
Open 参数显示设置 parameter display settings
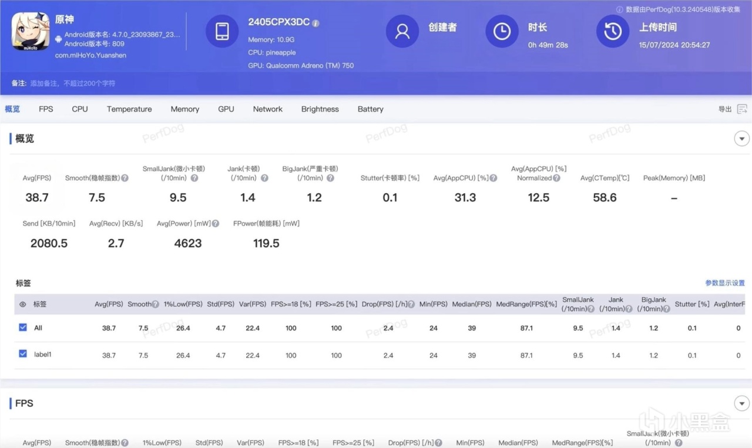(x=725, y=283)
